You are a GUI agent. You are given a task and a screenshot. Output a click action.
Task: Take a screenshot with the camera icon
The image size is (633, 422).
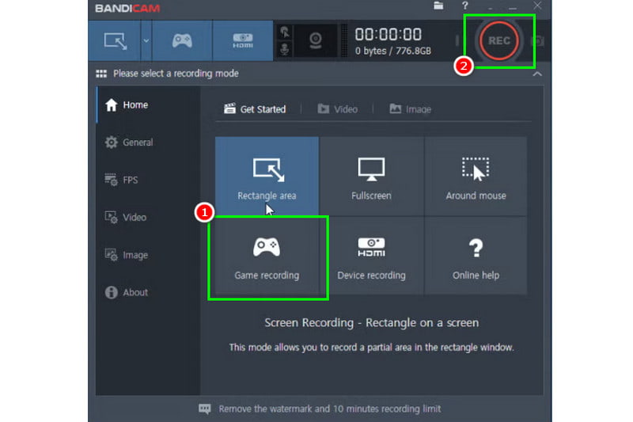click(x=538, y=41)
